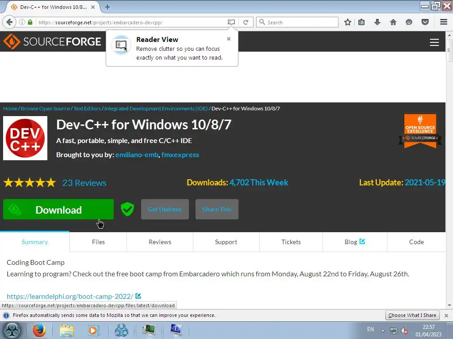Toggle Reader View icon in address bar

[x=231, y=22]
